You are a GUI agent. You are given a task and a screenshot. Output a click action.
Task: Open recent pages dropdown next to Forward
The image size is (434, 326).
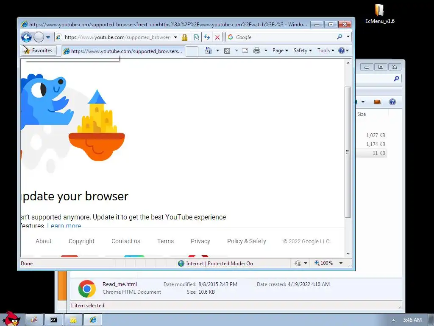48,37
